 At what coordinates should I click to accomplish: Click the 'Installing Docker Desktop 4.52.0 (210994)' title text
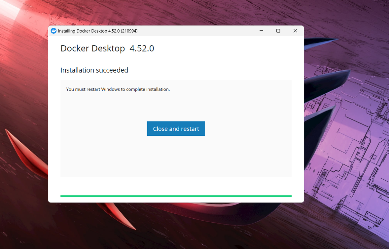tap(98, 31)
